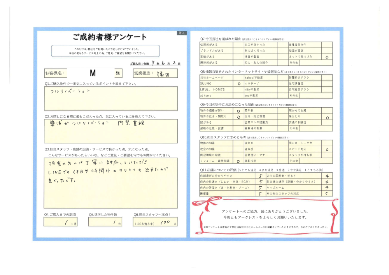Click the お客様名 name field
The height and width of the screenshot is (275, 389).
pos(90,73)
